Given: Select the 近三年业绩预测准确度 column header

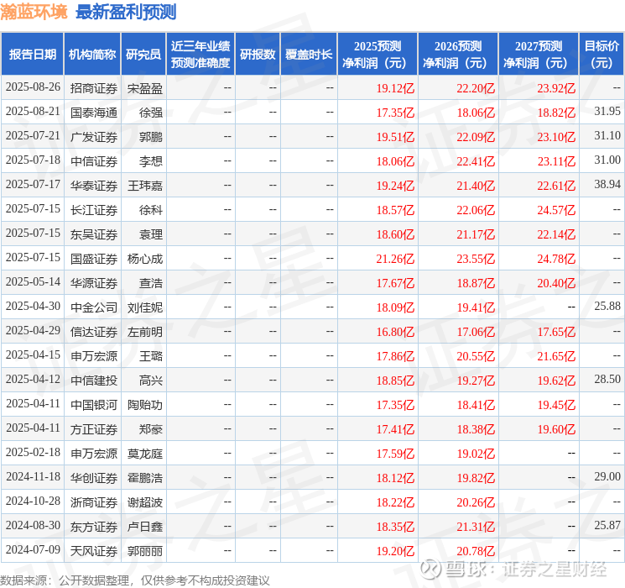Looking at the screenshot, I should click(201, 54).
